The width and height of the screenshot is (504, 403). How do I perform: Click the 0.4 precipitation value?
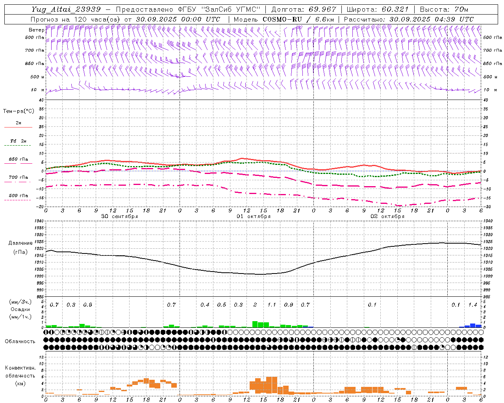pyautogui.click(x=205, y=305)
